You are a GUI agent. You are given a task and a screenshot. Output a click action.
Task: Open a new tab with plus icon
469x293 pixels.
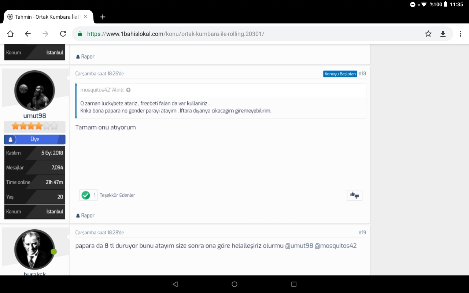click(x=103, y=17)
